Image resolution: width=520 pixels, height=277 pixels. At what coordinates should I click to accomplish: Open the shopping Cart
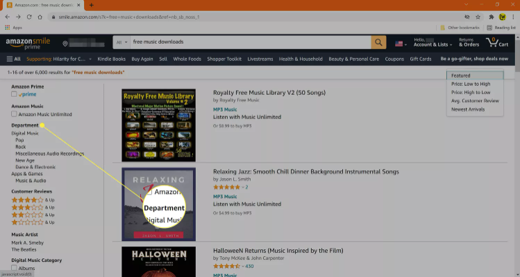coord(497,42)
